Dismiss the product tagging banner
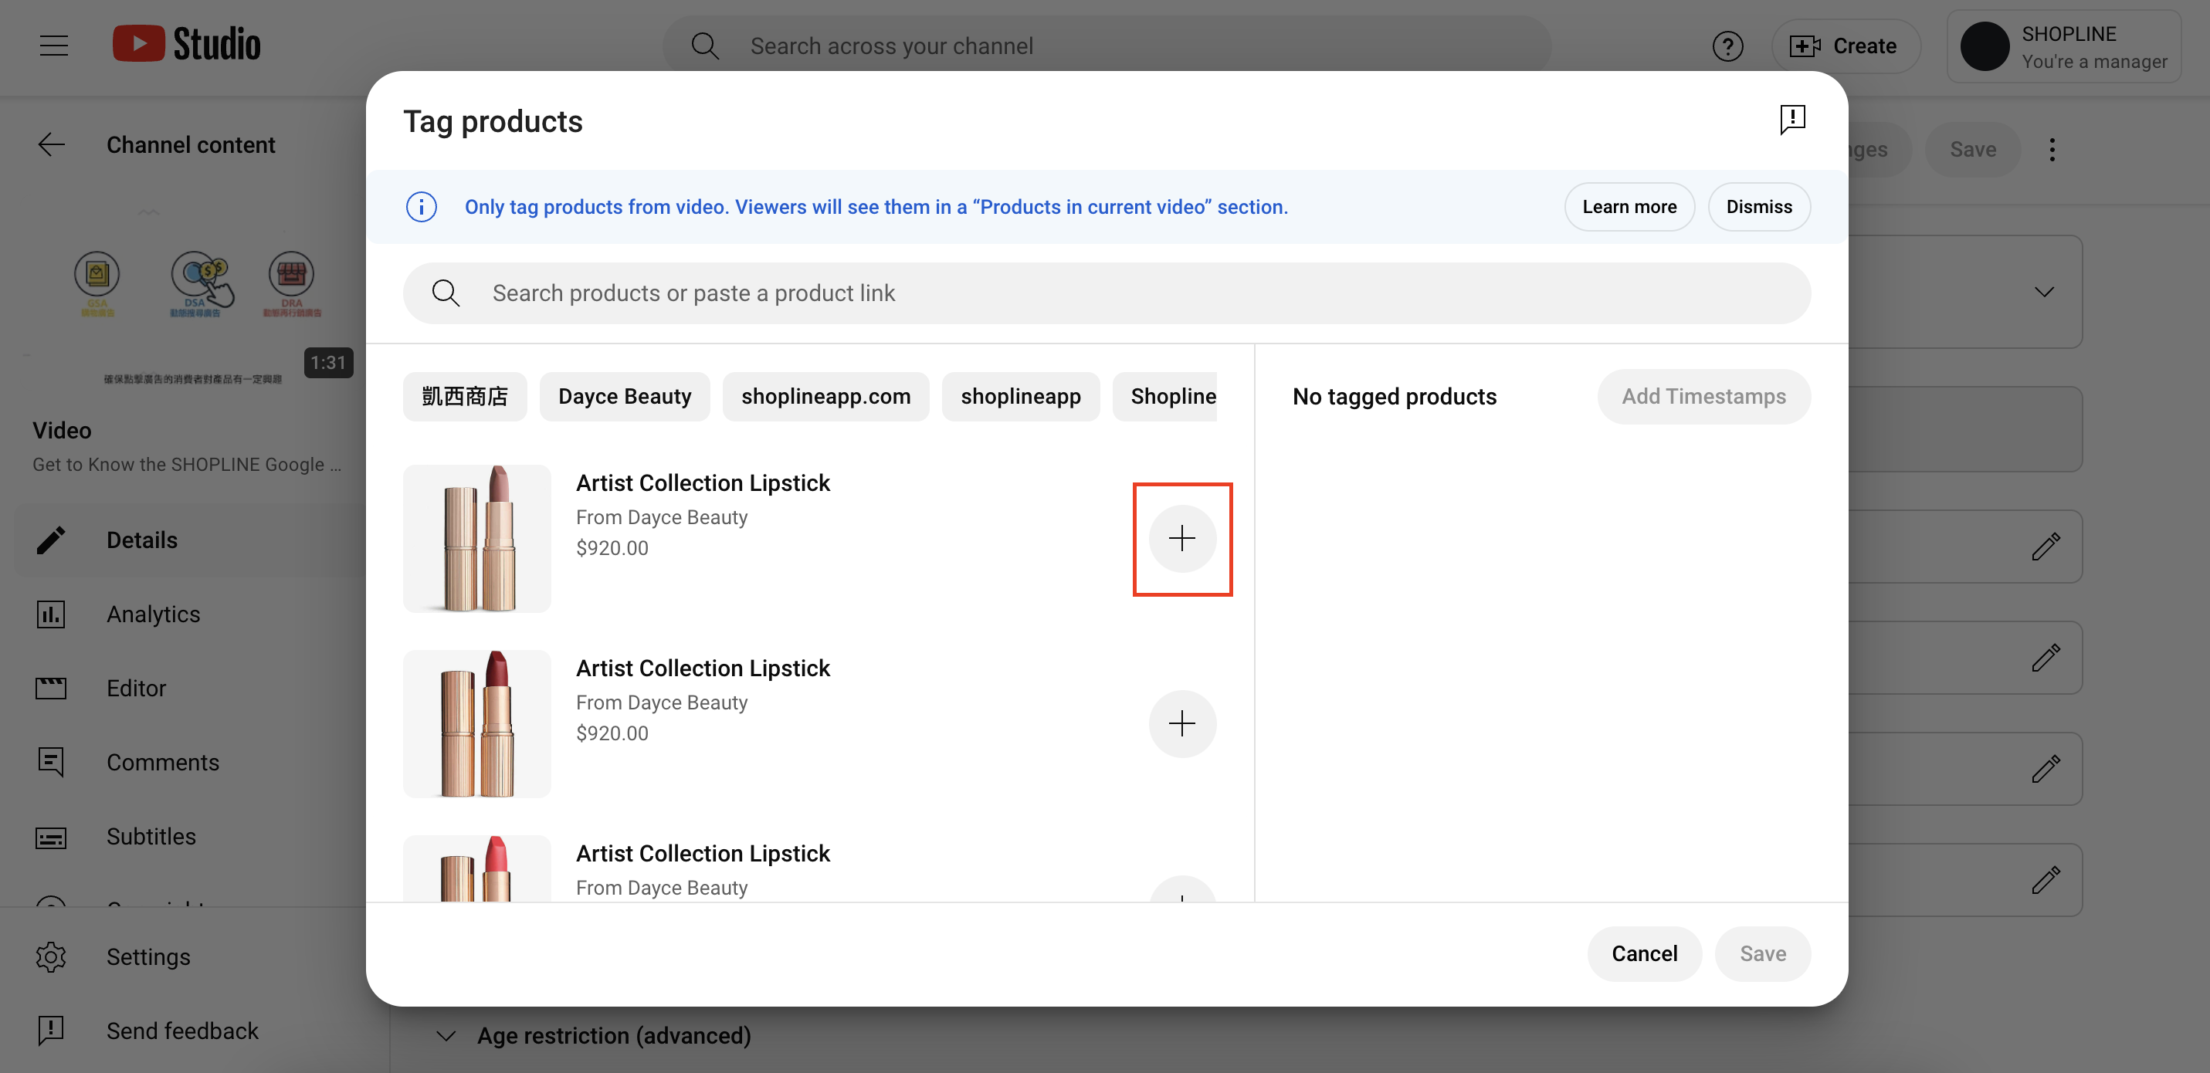The height and width of the screenshot is (1073, 2210). coord(1757,207)
